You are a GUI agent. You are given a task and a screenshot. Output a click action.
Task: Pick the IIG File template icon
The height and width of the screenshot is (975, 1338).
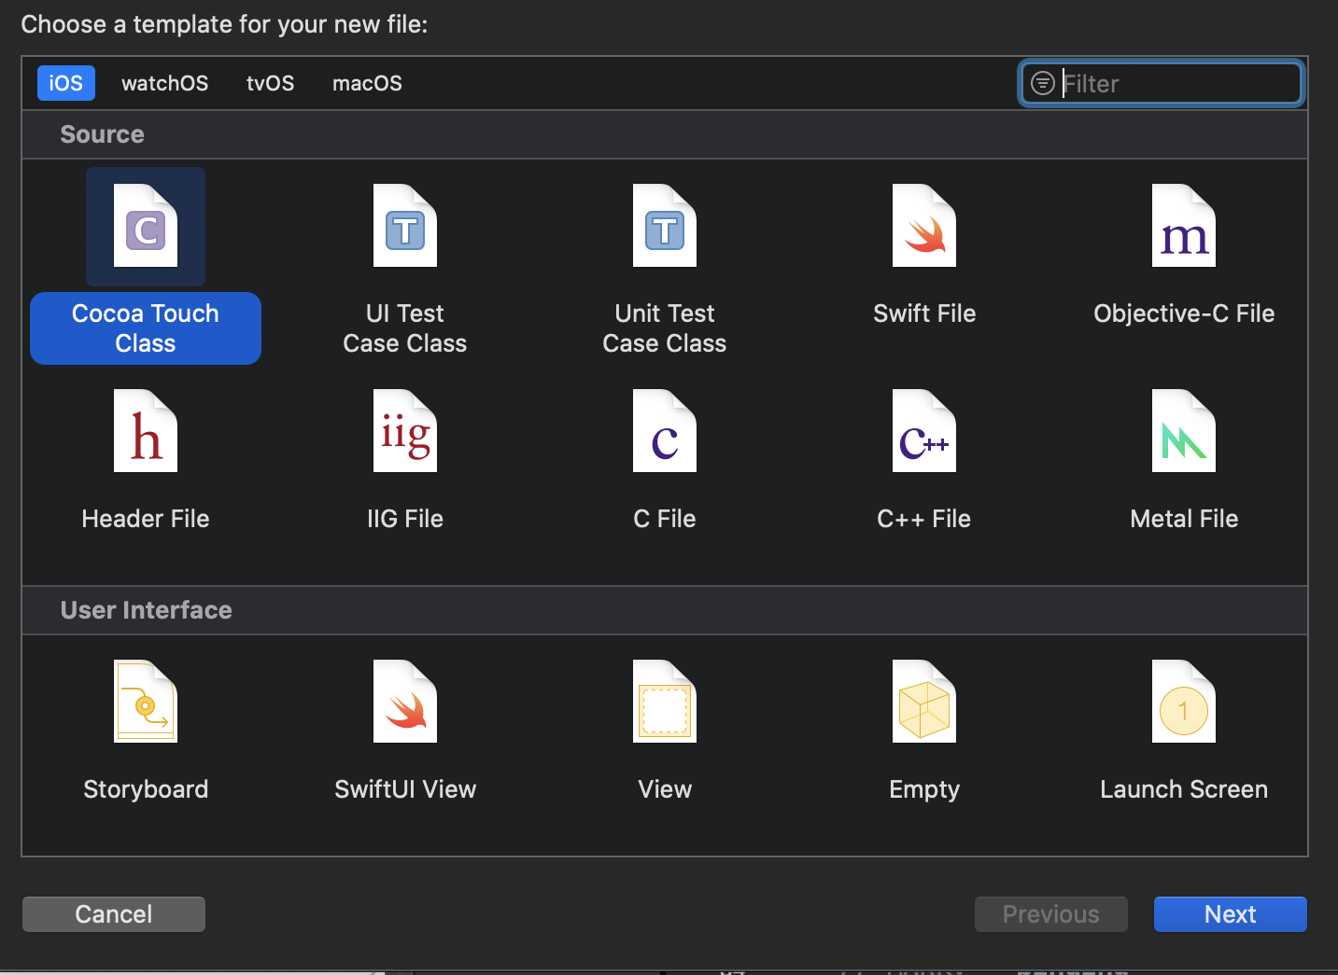pos(405,431)
